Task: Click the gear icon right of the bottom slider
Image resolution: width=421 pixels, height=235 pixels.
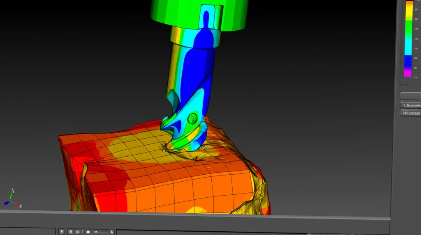Action: (x=112, y=232)
